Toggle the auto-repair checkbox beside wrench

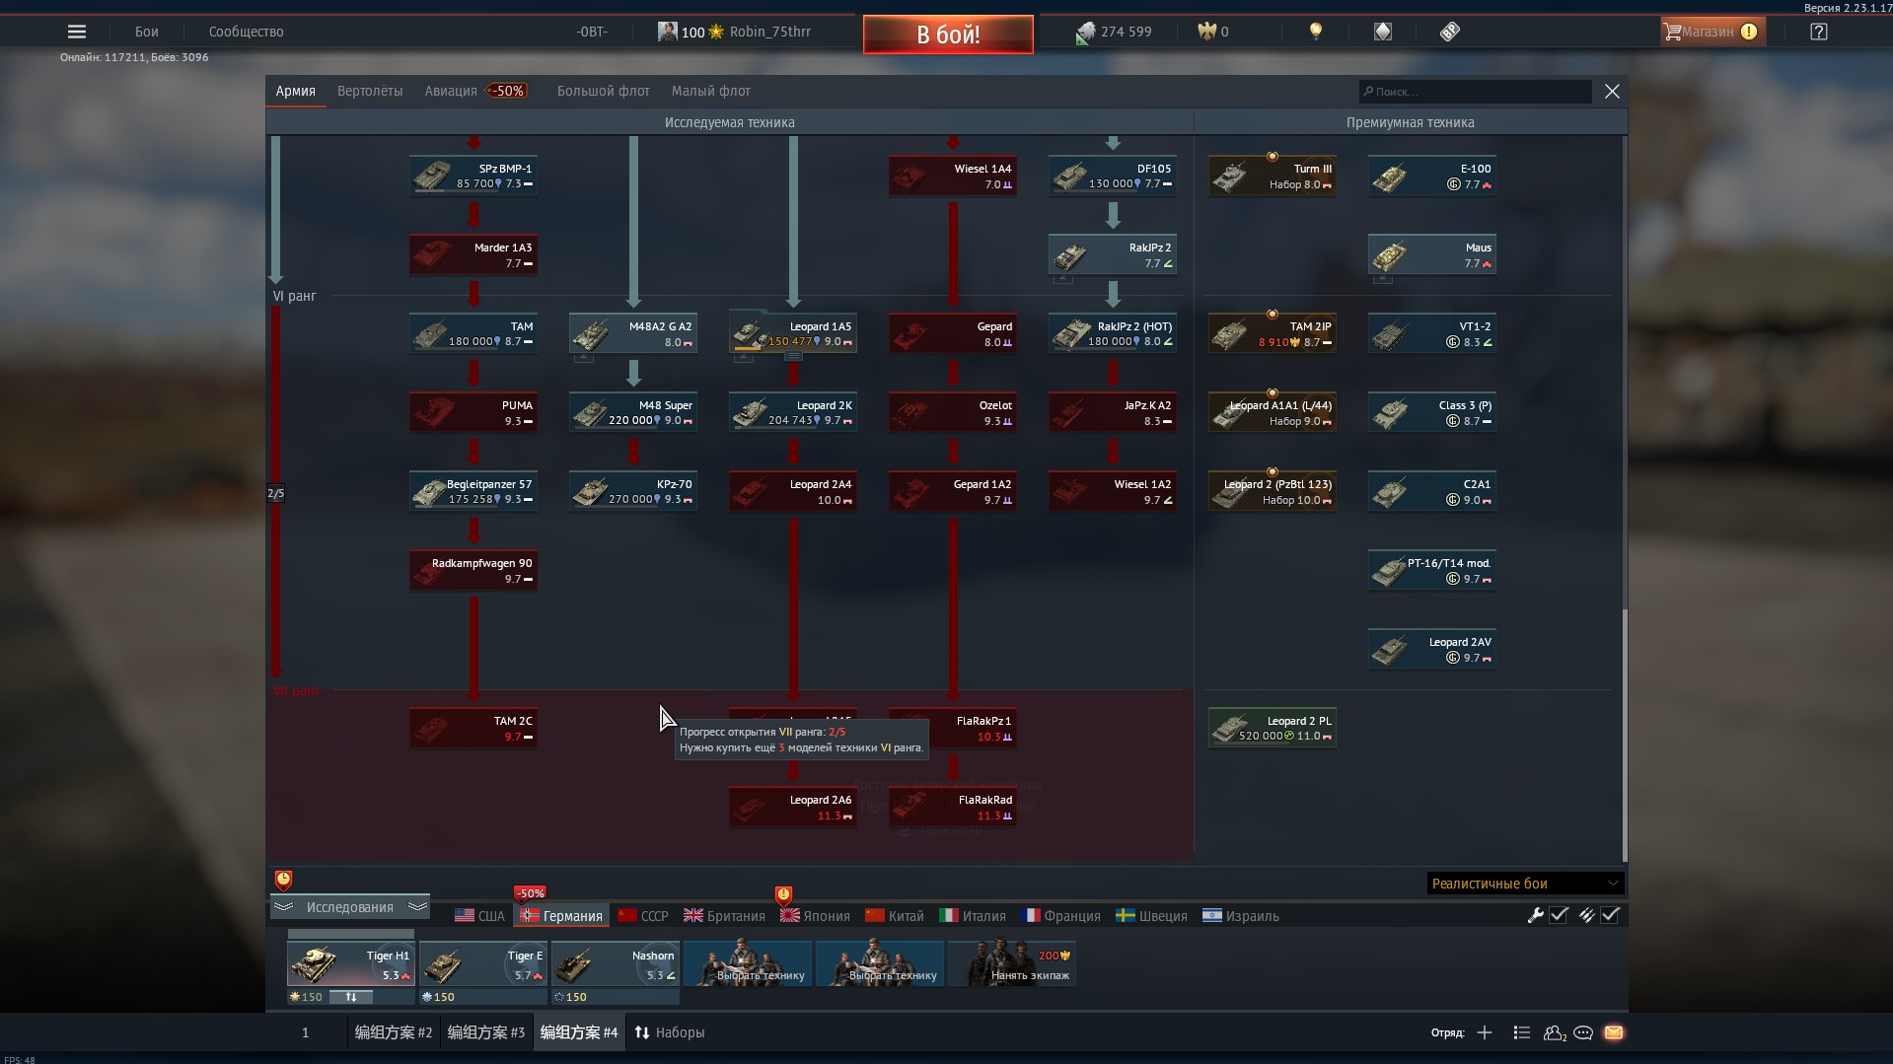pos(1559,915)
